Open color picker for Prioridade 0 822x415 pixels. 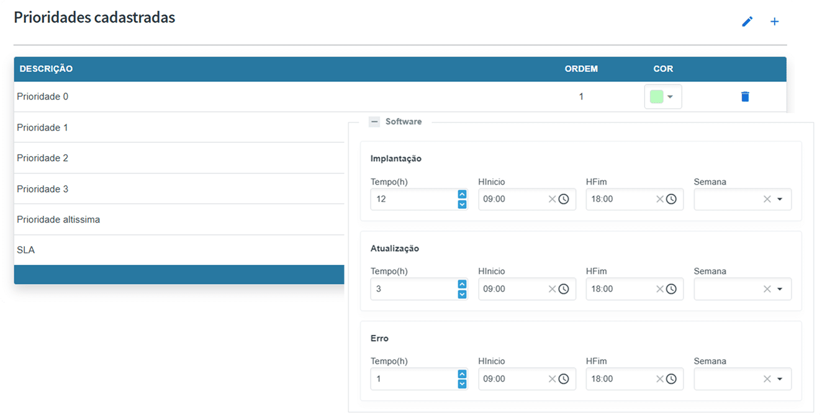coord(662,97)
